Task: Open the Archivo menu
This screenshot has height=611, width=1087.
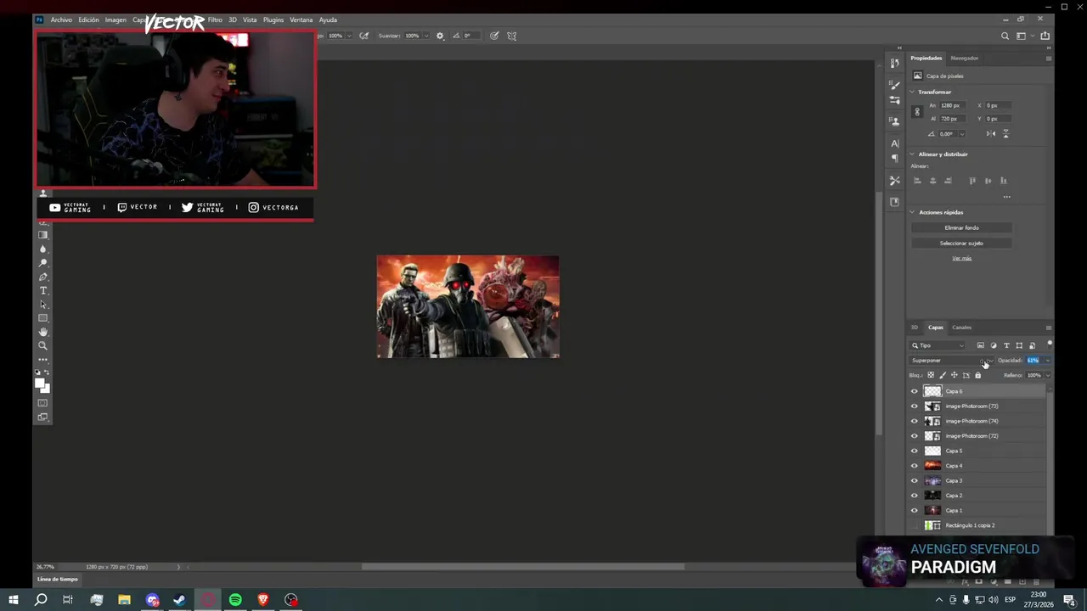Action: point(61,20)
